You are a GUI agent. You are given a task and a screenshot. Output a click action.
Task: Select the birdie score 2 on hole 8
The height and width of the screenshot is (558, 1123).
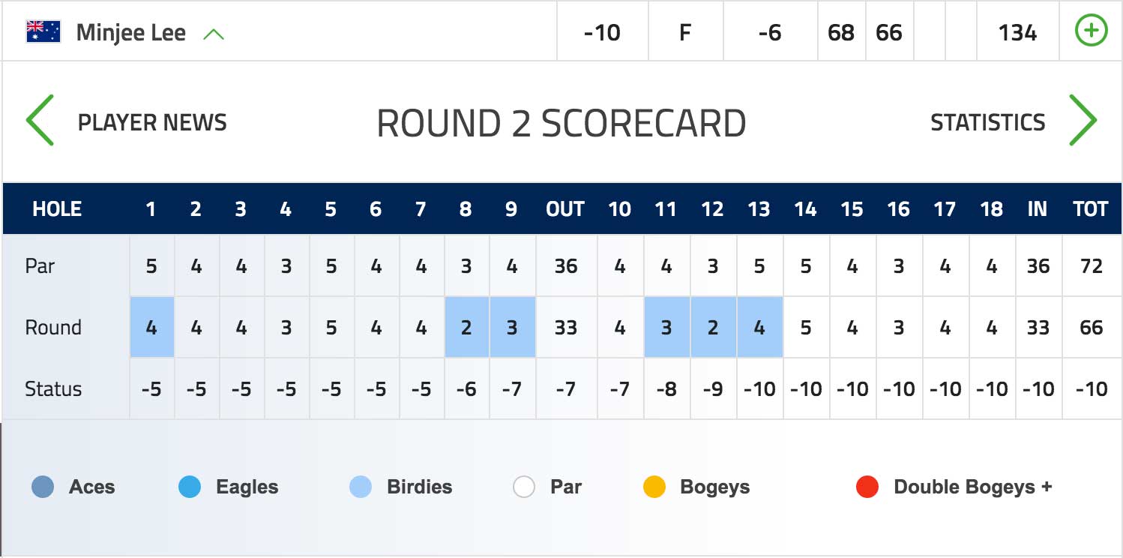[467, 327]
